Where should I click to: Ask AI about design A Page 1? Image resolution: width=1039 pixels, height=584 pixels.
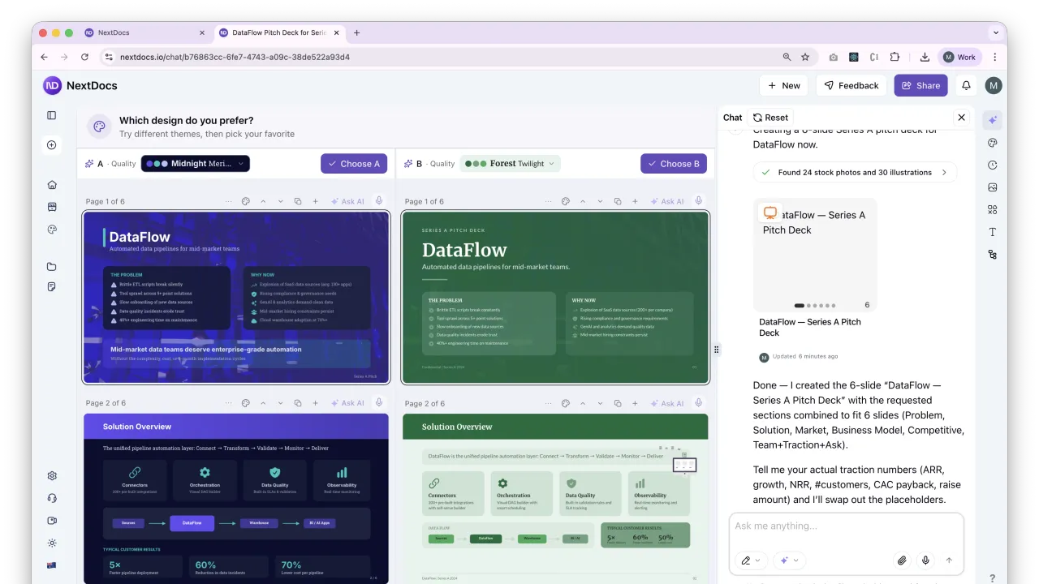click(x=347, y=201)
